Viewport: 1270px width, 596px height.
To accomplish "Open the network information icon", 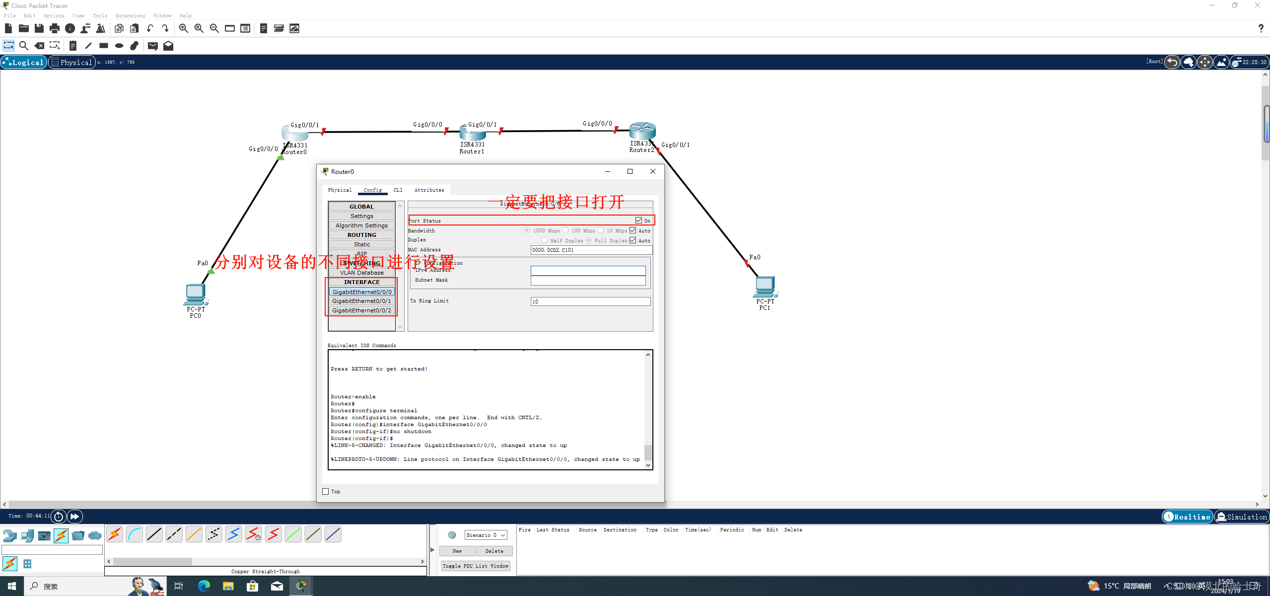I will click(x=70, y=28).
